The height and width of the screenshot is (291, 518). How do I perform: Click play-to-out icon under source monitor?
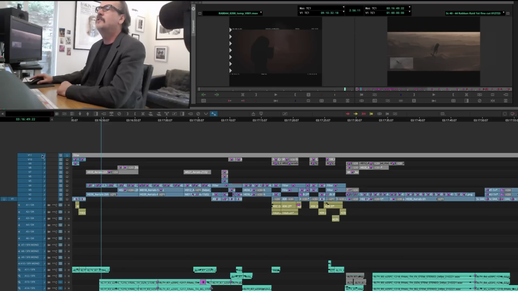coord(276,101)
